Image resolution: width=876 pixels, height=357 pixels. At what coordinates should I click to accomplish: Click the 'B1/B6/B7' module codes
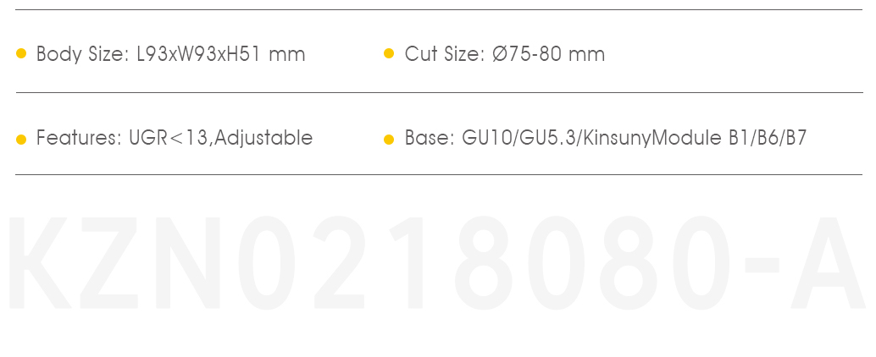click(x=768, y=138)
